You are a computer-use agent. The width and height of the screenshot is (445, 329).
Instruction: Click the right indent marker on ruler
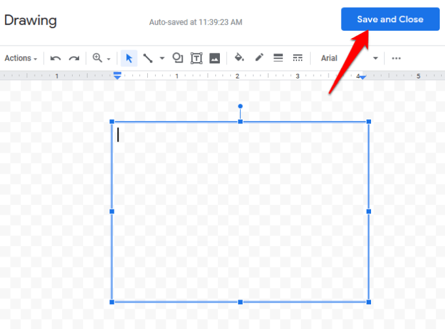pyautogui.click(x=363, y=77)
